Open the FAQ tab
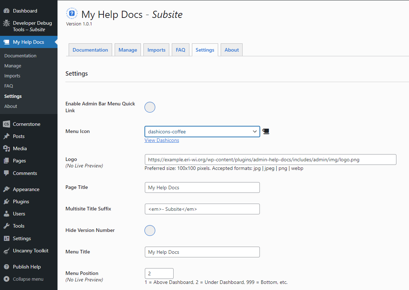Screen dimensions: 409x290 pos(180,49)
